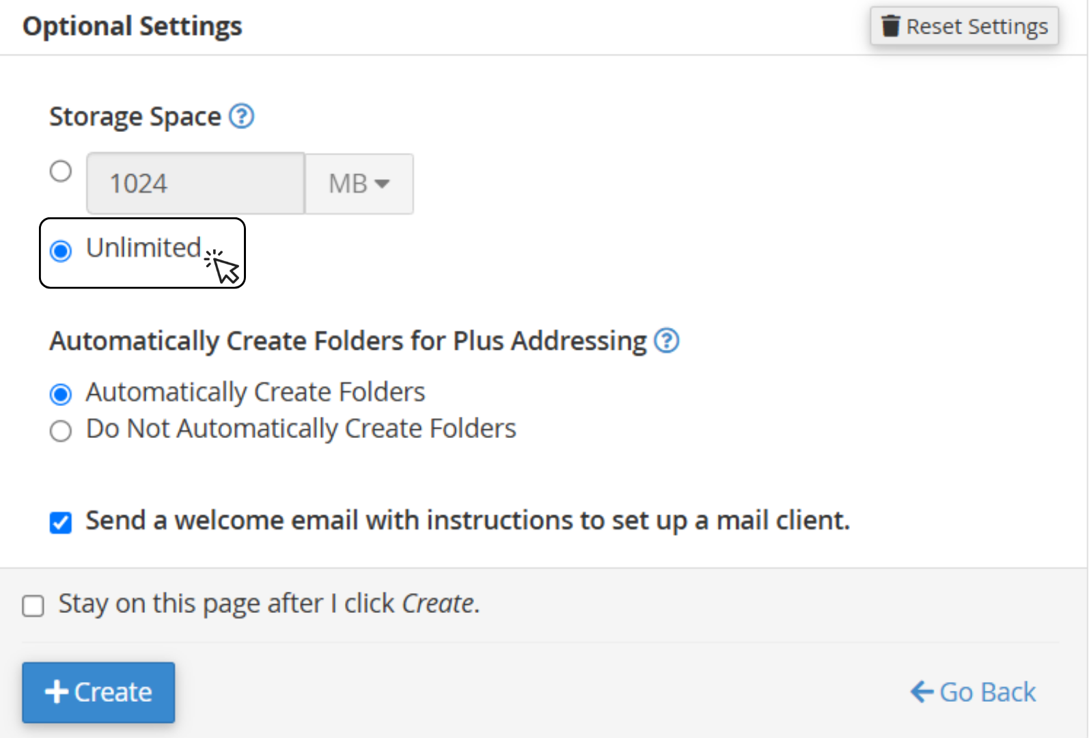The width and height of the screenshot is (1089, 738).
Task: Click the Send a welcome email label
Action: [x=467, y=521]
